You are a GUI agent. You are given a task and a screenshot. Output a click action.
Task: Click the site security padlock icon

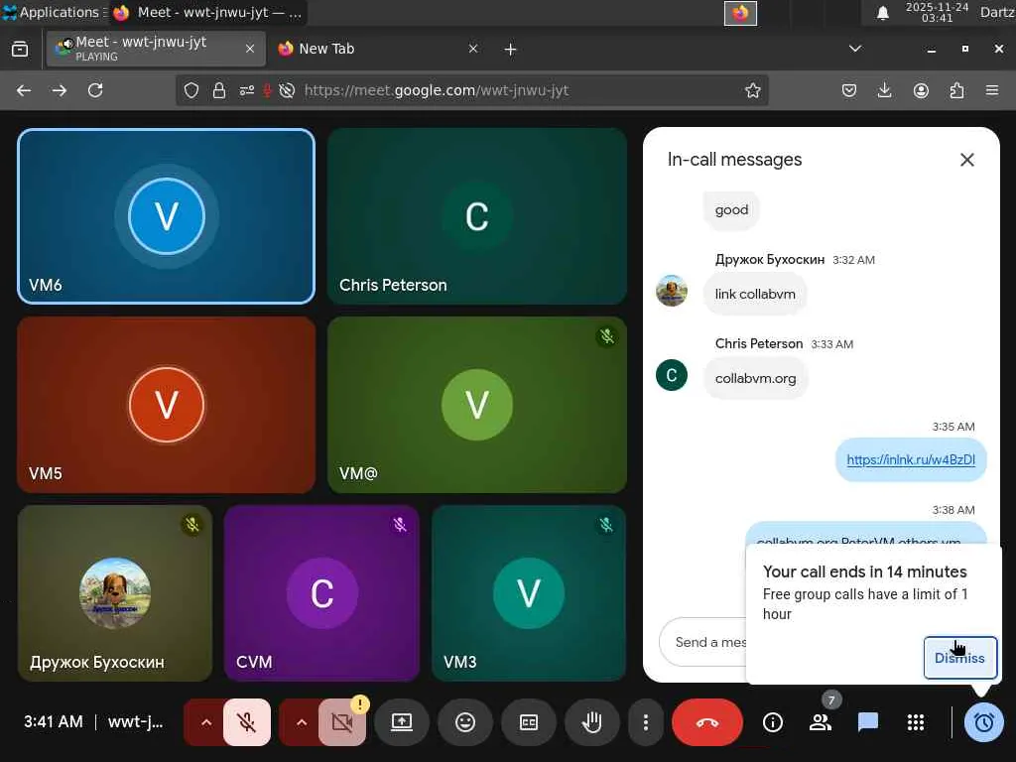tap(219, 90)
